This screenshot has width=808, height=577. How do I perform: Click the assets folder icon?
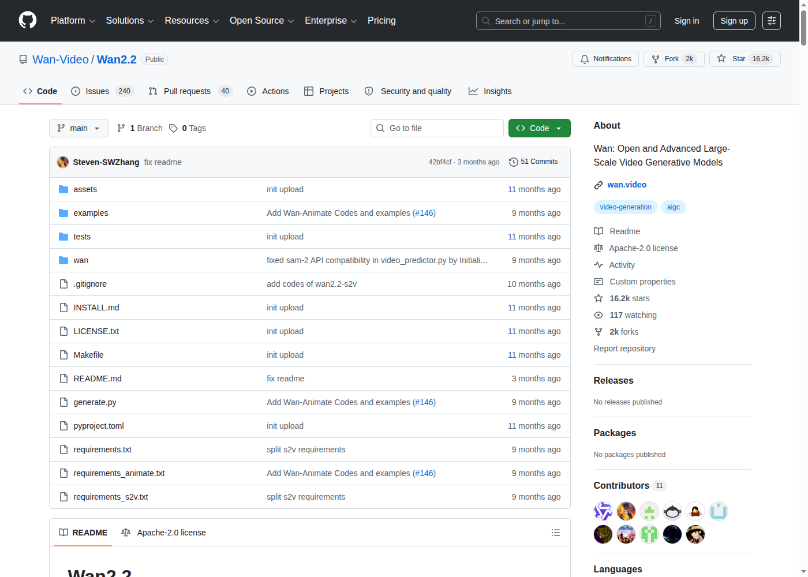pyautogui.click(x=63, y=189)
